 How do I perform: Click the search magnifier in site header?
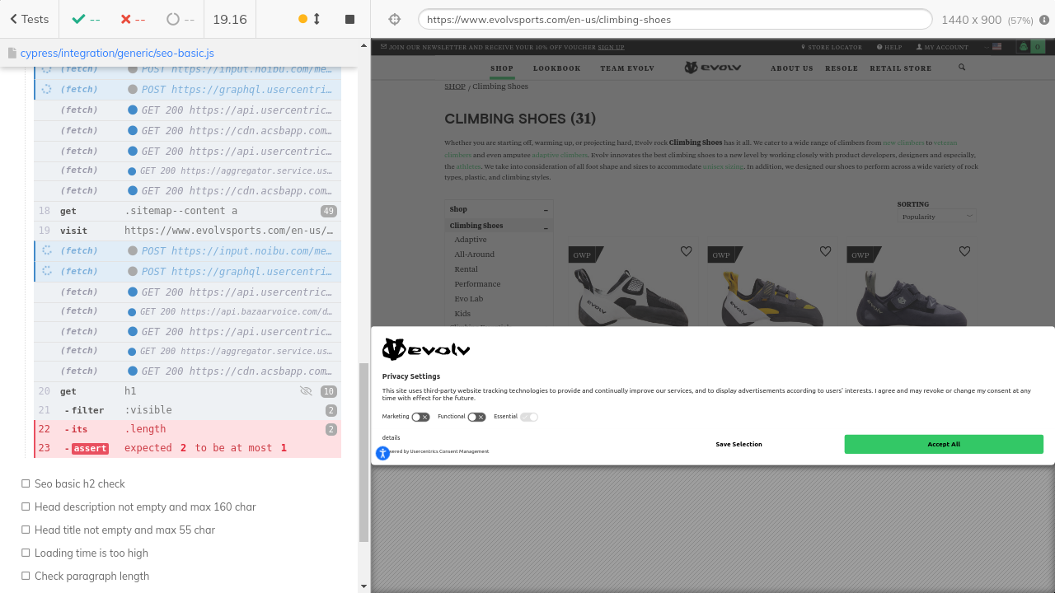pyautogui.click(x=962, y=68)
